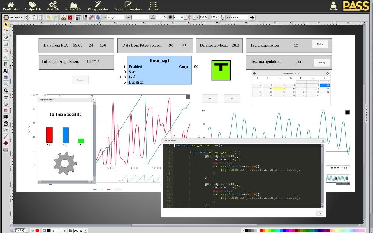Select the Zoom magnifier tool
This screenshot has width=373, height=233.
click(6, 84)
